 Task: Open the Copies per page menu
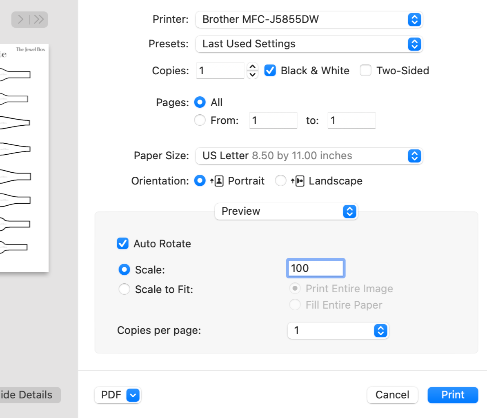click(x=338, y=331)
